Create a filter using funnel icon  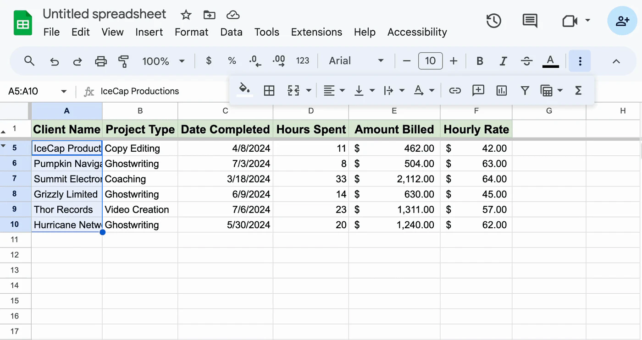[525, 91]
